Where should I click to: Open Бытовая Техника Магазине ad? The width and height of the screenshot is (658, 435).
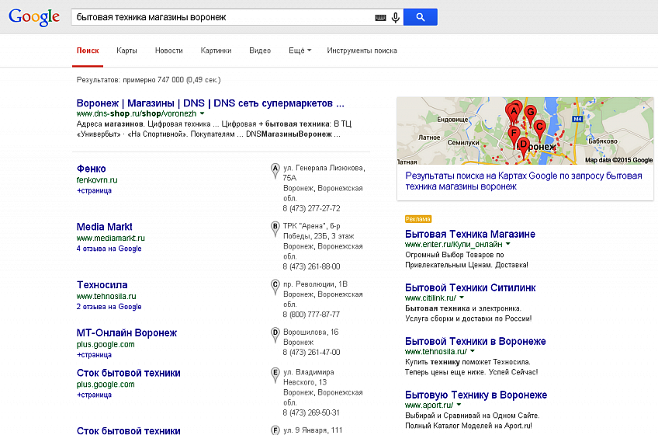[x=470, y=234]
